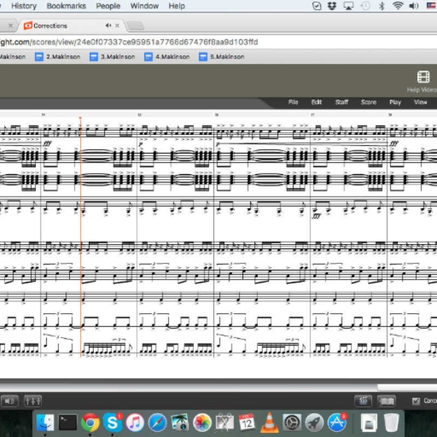The width and height of the screenshot is (437, 437).
Task: Click the speaker volume button in bottom toolbar
Action: click(9, 401)
